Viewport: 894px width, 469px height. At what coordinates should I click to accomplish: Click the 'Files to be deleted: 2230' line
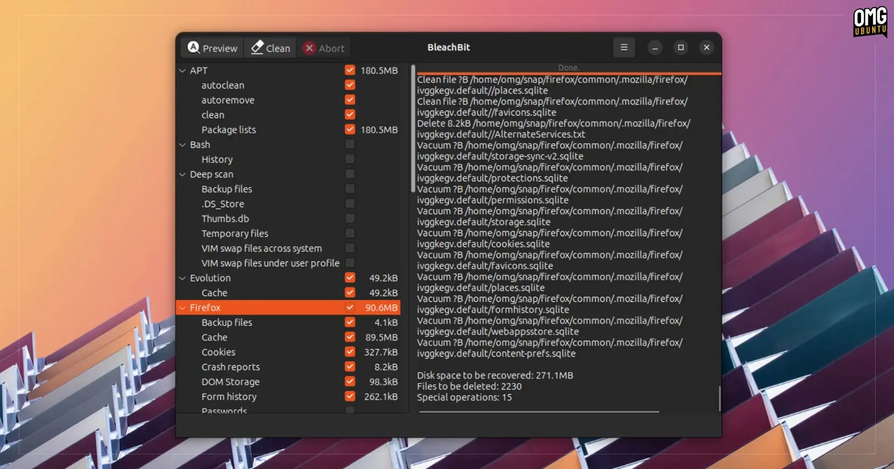pos(469,387)
